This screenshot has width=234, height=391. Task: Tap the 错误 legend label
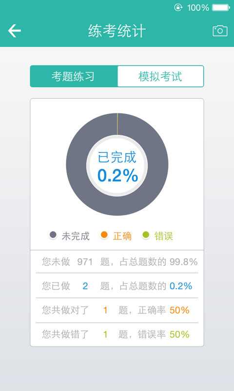click(164, 236)
